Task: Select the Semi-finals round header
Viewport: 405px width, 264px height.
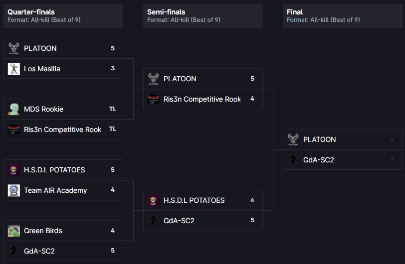Action: pyautogui.click(x=166, y=12)
